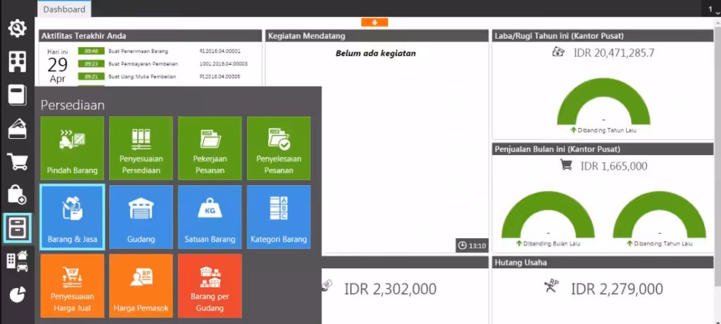Select the Buat Uang Muka Pembelian activity
Image resolution: width=721 pixels, height=324 pixels.
[x=142, y=77]
